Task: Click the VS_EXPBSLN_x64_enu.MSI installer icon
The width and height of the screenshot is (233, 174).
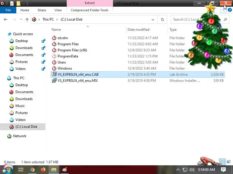Action: pyautogui.click(x=54, y=81)
